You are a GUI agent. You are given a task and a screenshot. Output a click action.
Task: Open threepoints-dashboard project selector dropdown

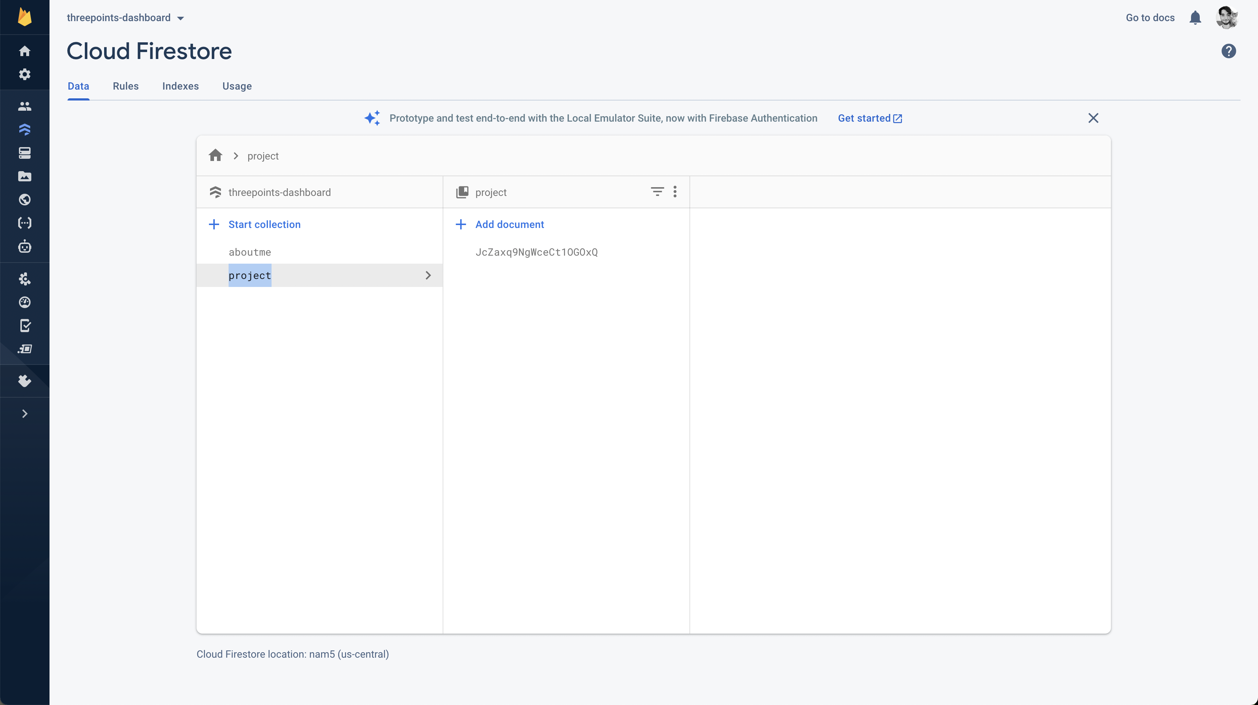[126, 17]
